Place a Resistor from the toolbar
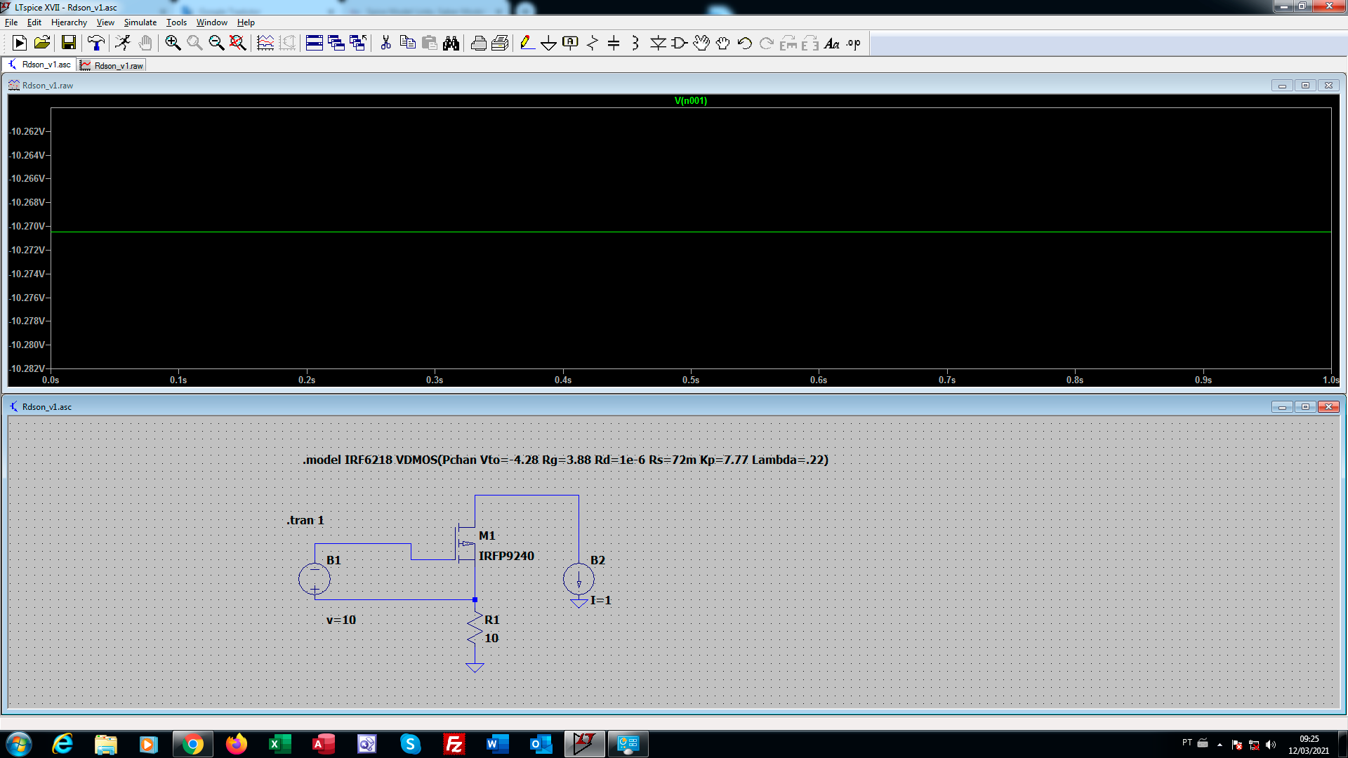1348x758 pixels. pos(593,44)
